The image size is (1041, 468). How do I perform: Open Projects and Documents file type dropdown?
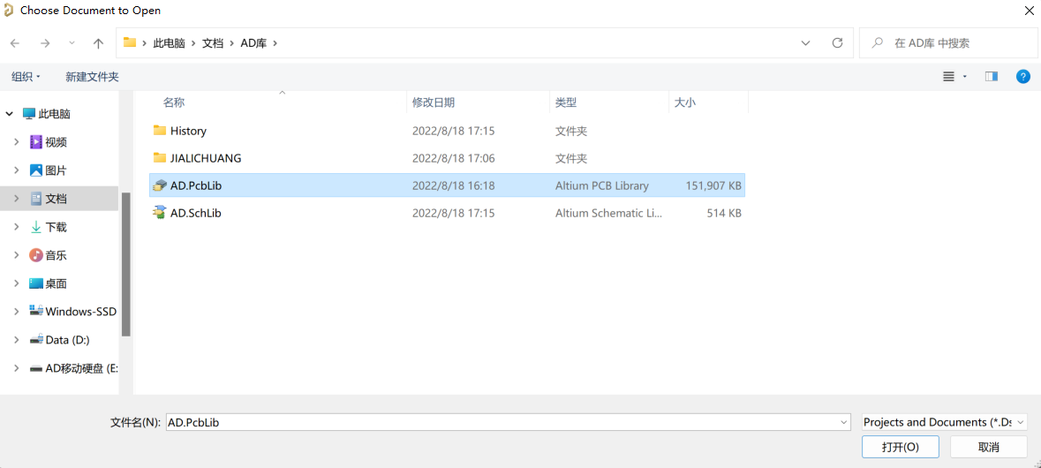944,422
